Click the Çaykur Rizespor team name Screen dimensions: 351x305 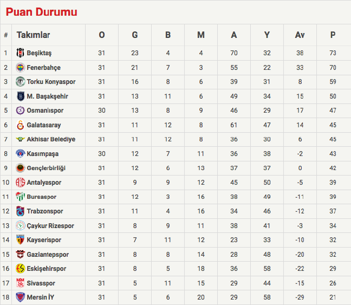(50, 225)
